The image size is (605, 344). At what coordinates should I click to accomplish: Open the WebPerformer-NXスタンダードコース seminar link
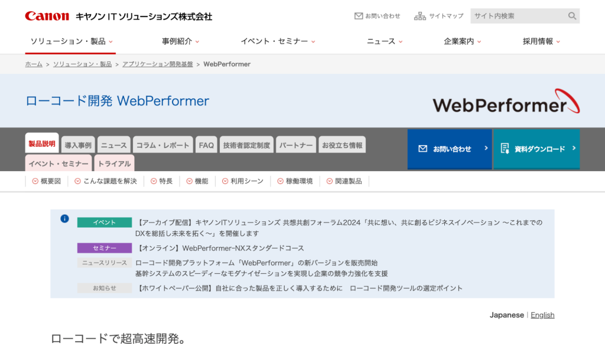(x=220, y=248)
